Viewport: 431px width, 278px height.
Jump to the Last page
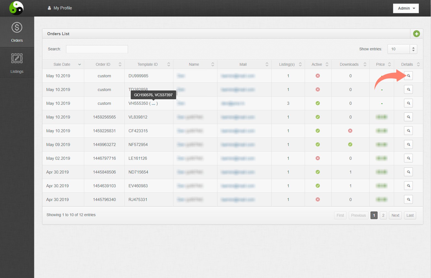click(x=410, y=215)
